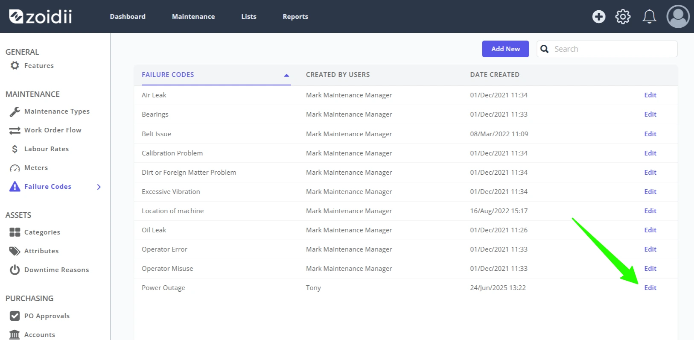Open Work Order Flow settings
694x340 pixels.
point(52,130)
